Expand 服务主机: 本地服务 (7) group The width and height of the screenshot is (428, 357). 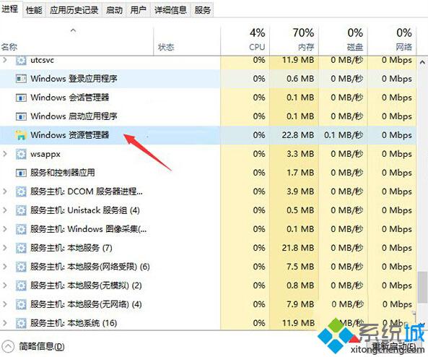5,248
